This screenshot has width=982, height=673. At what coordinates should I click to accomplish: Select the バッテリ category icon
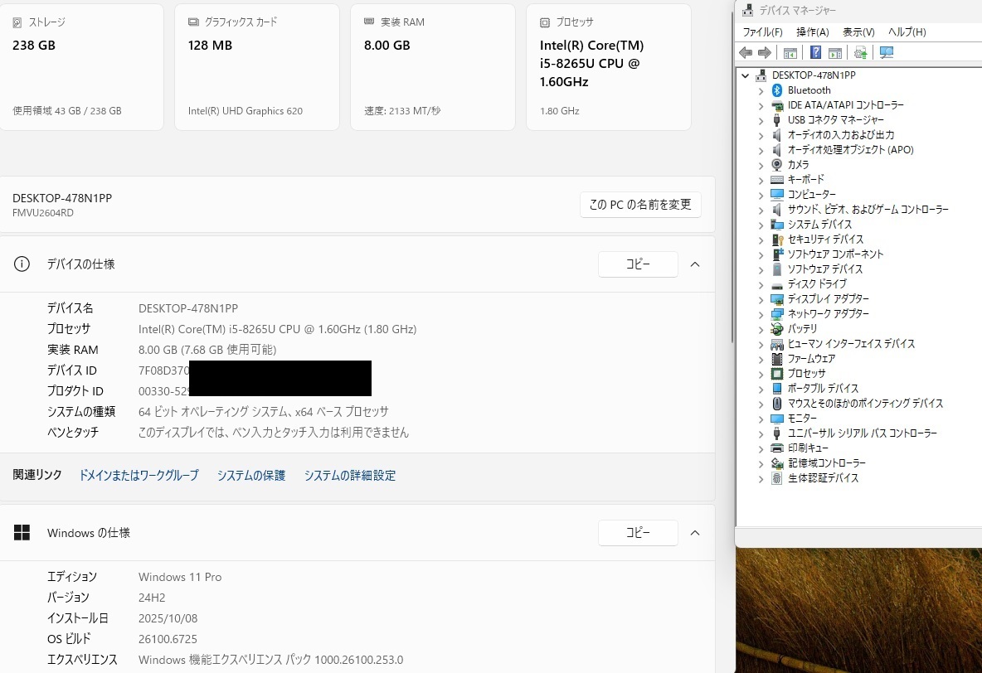777,329
